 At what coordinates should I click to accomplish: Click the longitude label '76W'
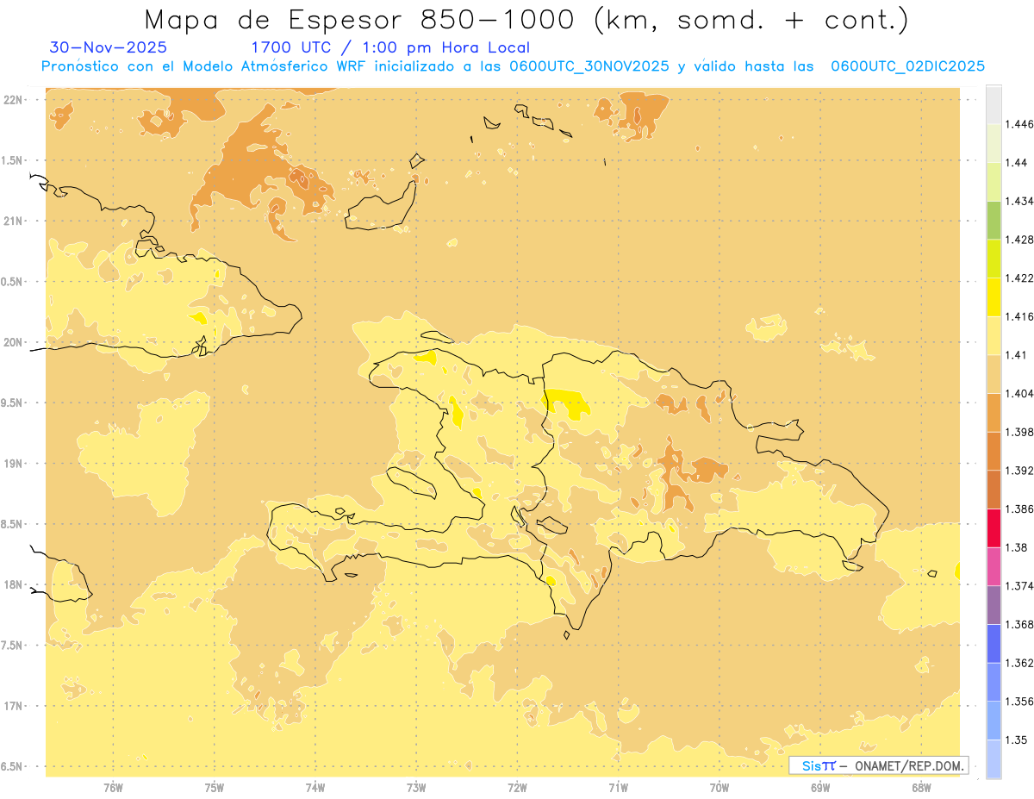[x=113, y=788]
